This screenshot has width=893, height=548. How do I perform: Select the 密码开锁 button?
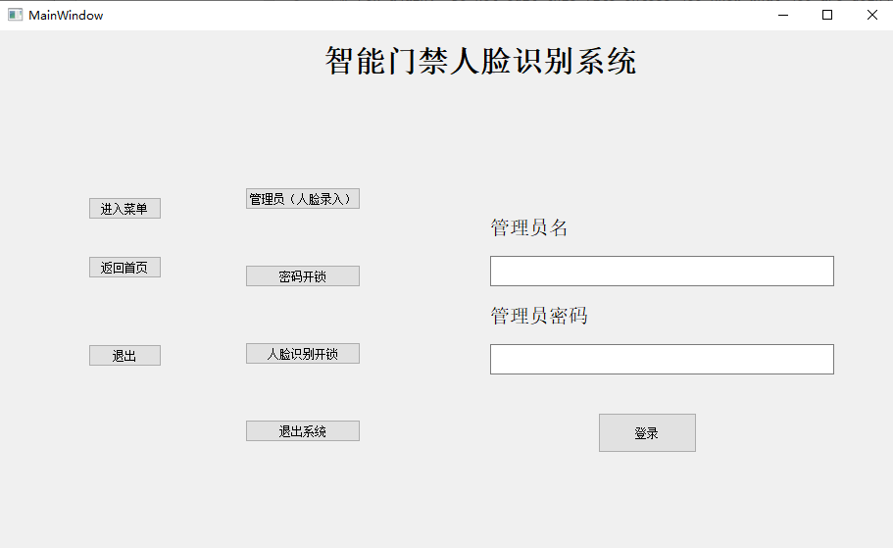[303, 276]
